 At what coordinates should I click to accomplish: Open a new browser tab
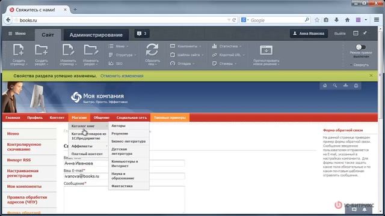pos(75,10)
